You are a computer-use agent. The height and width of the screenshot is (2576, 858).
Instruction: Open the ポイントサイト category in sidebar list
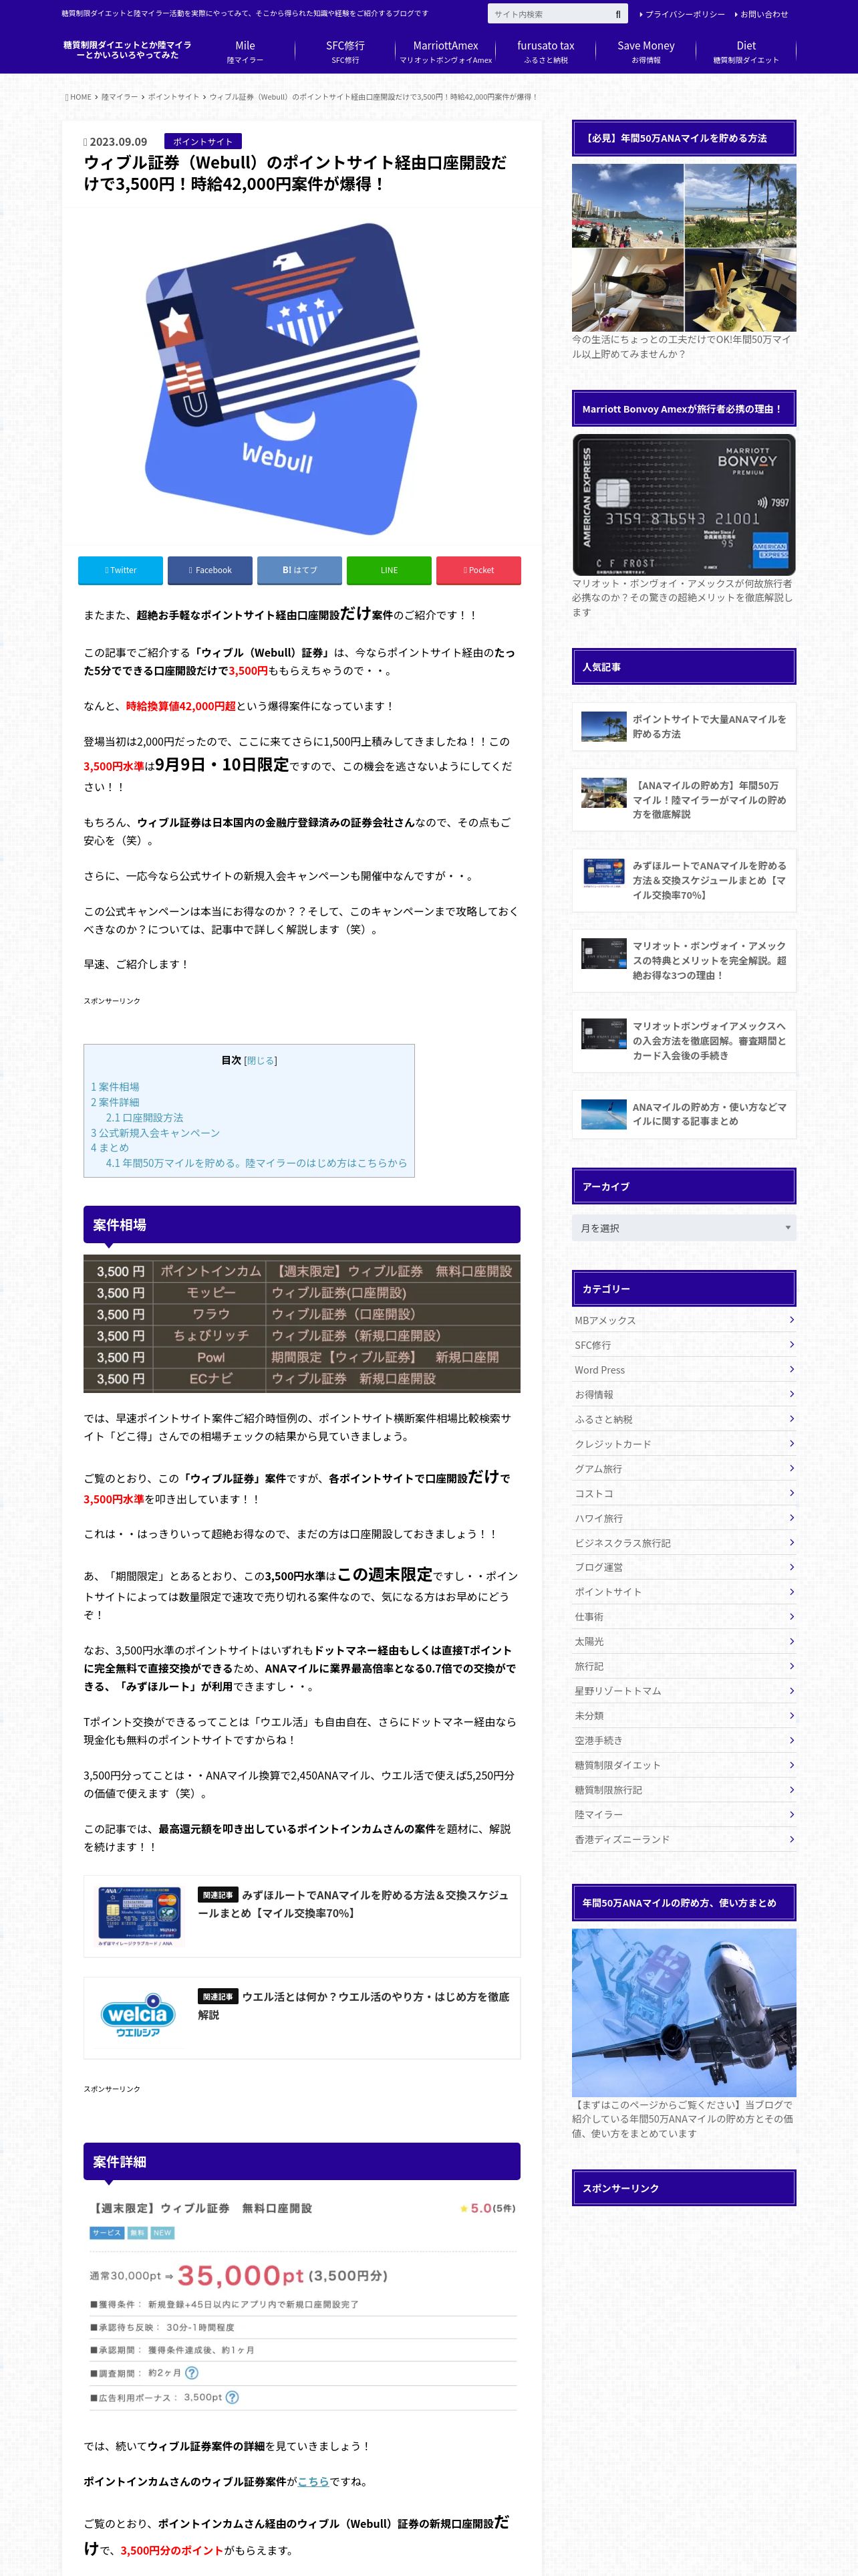pyautogui.click(x=683, y=1592)
